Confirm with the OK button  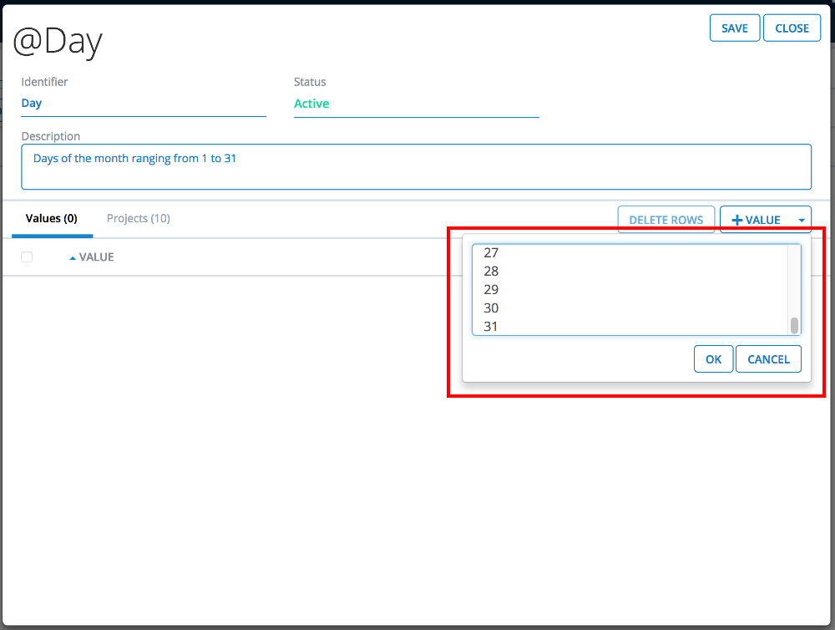pos(713,359)
